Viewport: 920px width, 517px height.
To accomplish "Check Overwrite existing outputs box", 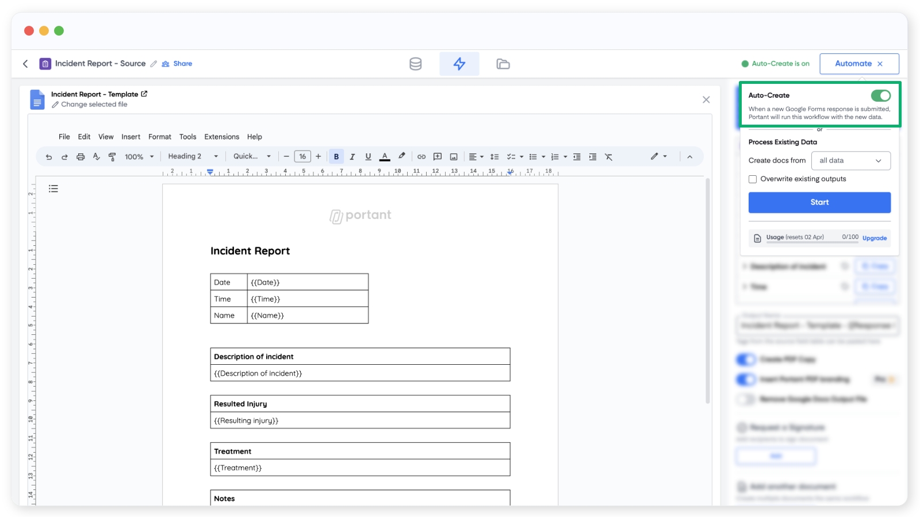I will (753, 179).
